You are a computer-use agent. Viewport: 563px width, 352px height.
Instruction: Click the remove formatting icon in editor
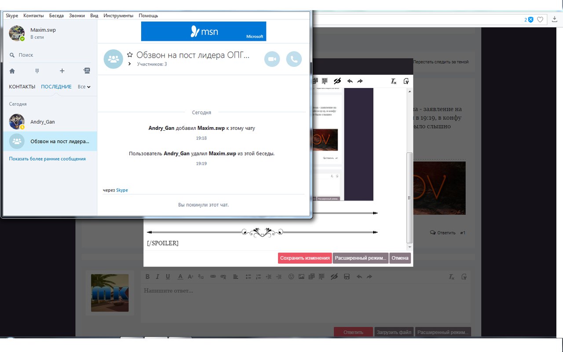coord(394,81)
